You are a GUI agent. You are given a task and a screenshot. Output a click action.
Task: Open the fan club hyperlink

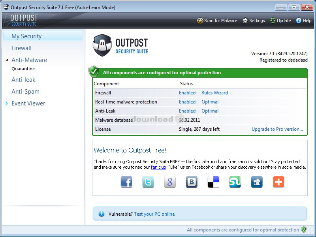[x=159, y=167]
